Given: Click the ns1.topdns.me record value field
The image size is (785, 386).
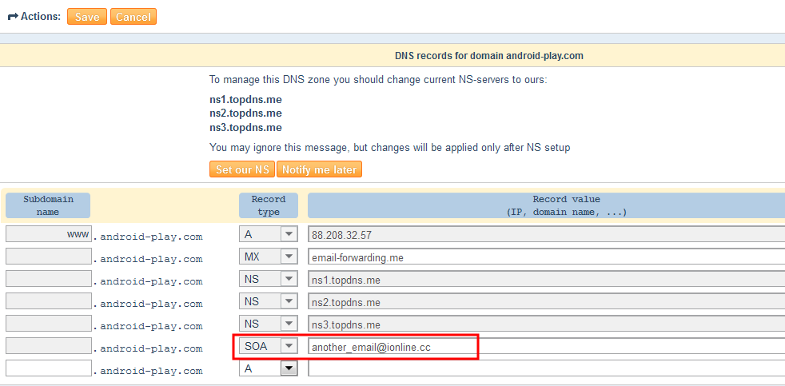Looking at the screenshot, I should coord(545,279).
